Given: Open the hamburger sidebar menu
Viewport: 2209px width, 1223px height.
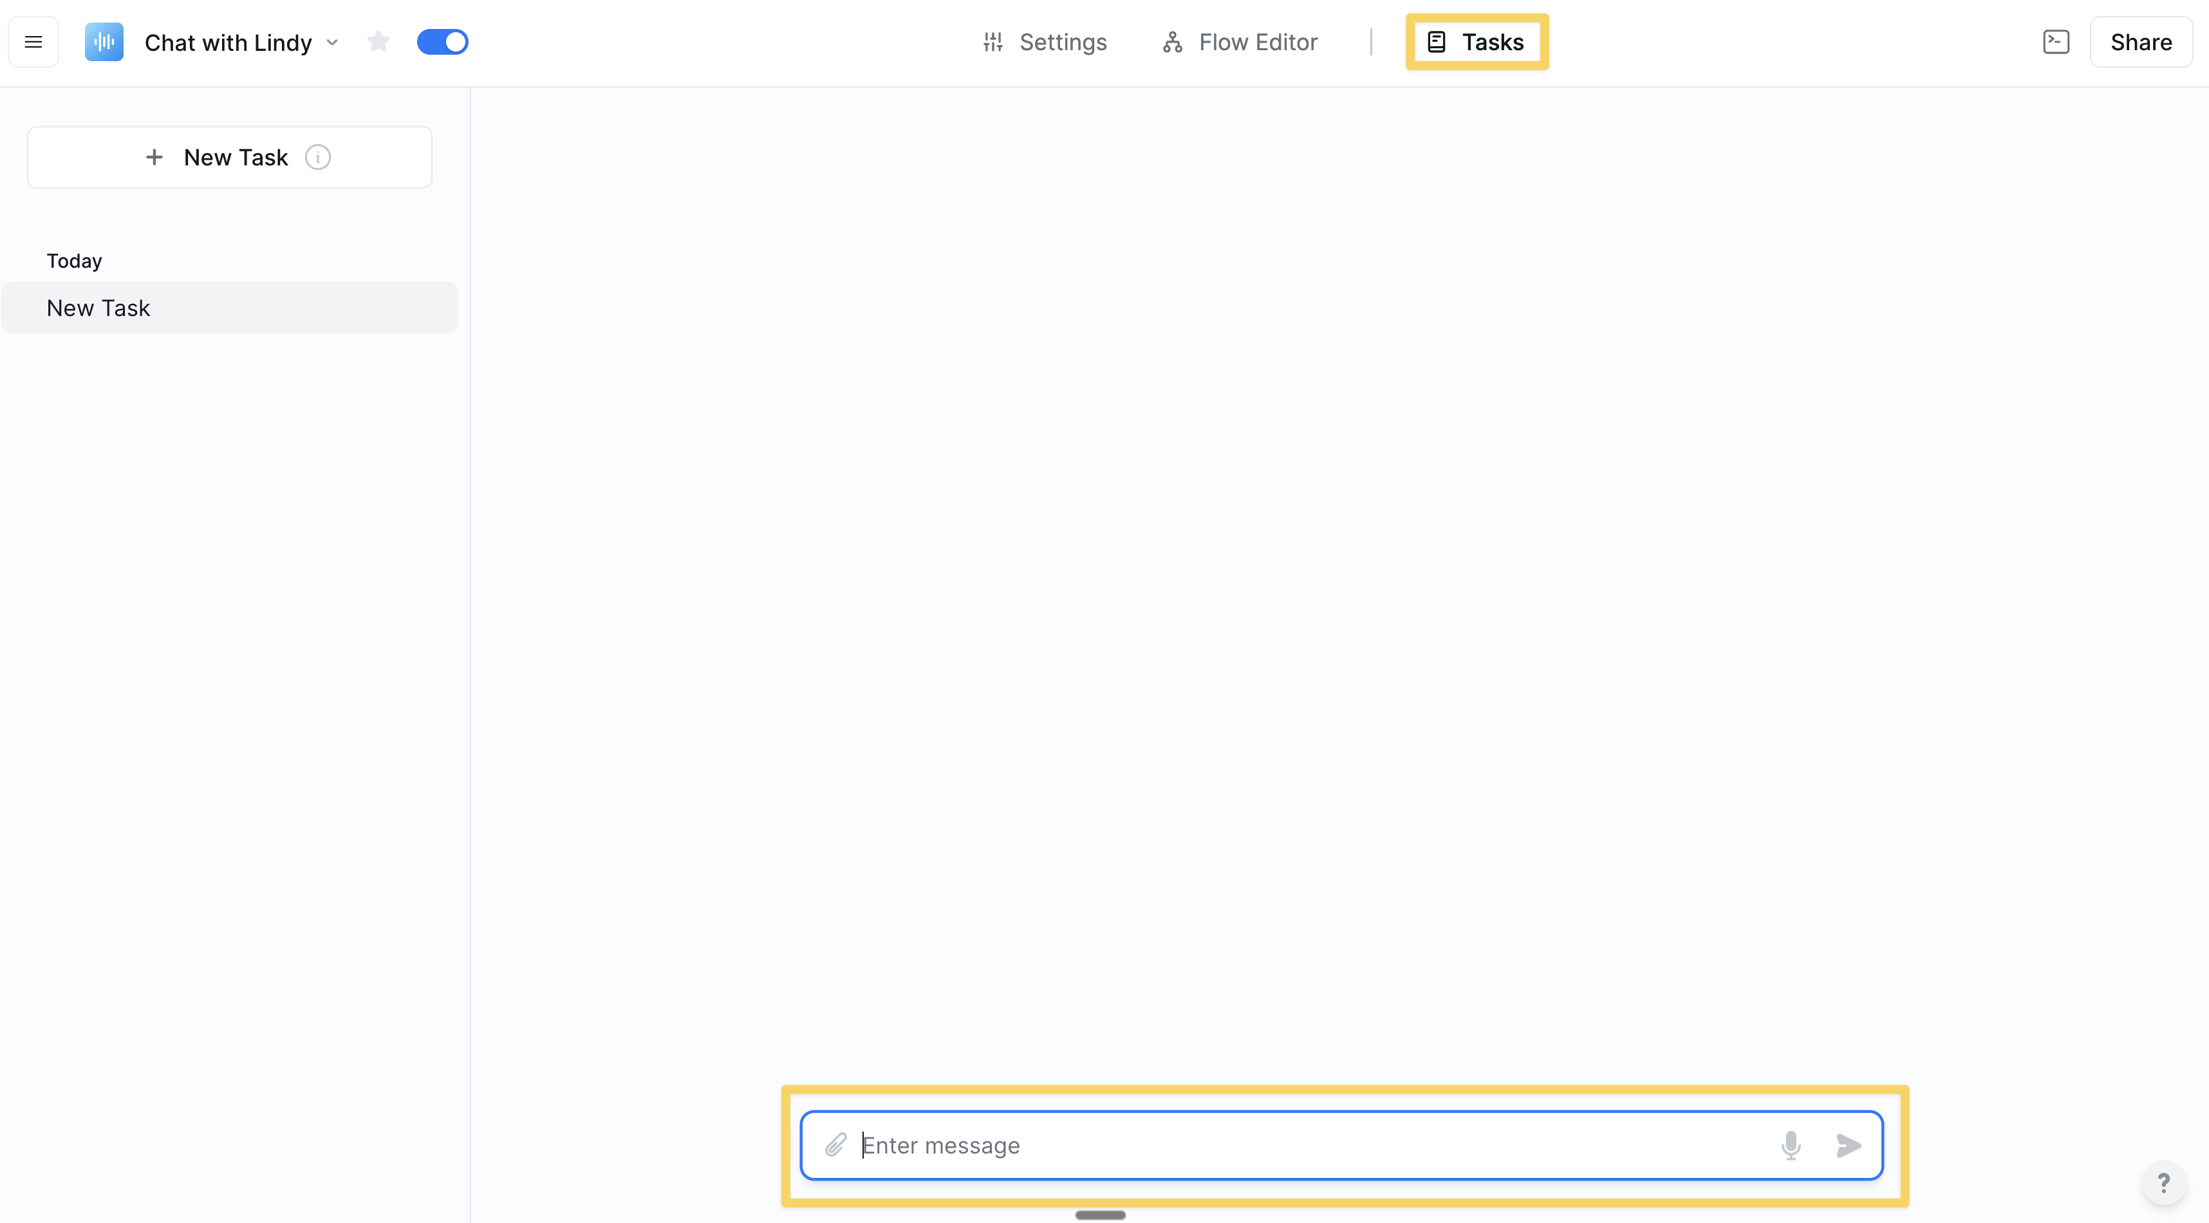Looking at the screenshot, I should point(33,42).
